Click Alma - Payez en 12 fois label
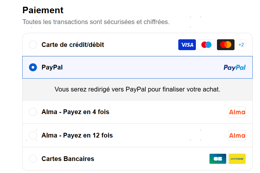This screenshot has height=173, width=260. click(x=77, y=135)
